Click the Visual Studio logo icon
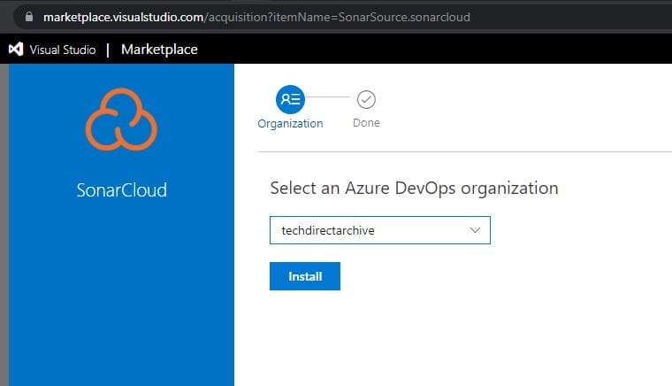Screen dimensions: 672x386 [x=15, y=50]
